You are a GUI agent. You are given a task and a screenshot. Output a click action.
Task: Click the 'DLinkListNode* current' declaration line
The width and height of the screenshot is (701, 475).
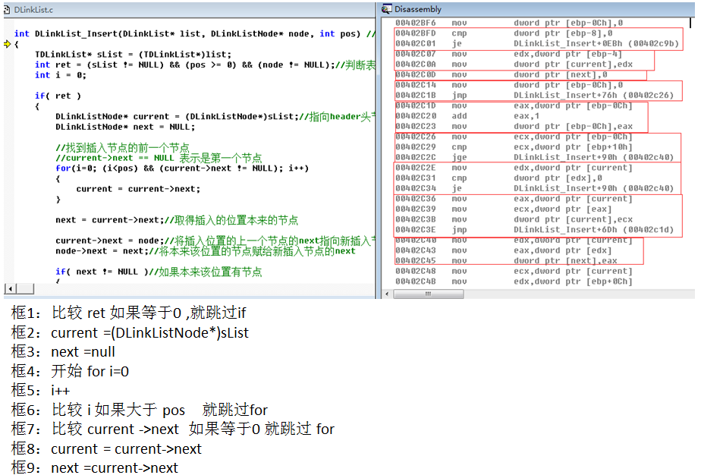coord(215,116)
